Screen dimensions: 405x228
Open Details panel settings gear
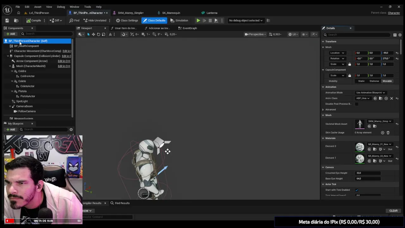(x=400, y=35)
